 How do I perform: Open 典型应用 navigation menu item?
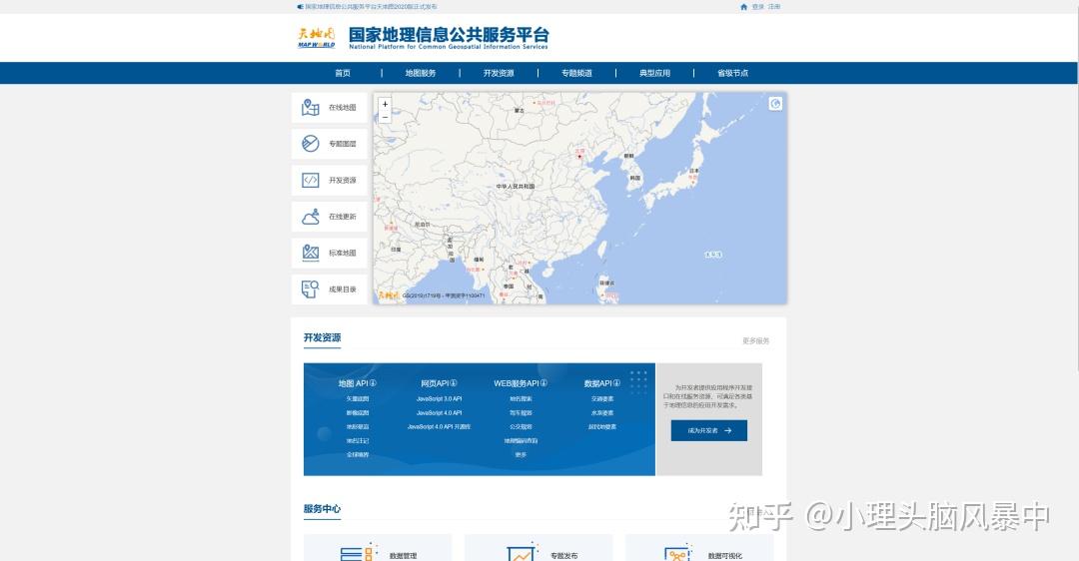pos(654,73)
